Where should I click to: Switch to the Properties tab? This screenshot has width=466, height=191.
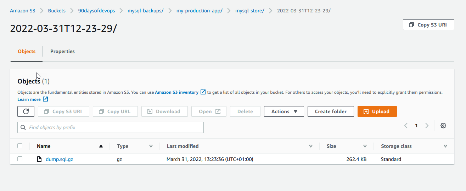click(x=62, y=51)
